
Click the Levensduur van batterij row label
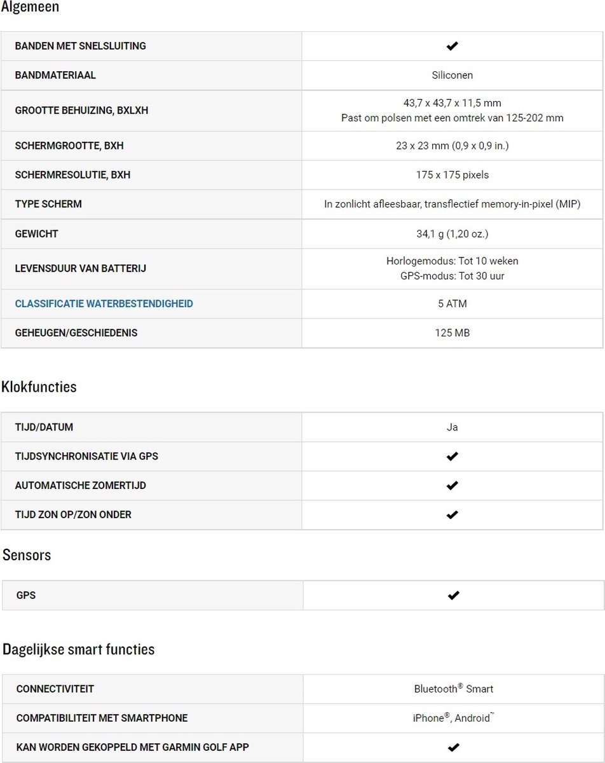tap(81, 269)
